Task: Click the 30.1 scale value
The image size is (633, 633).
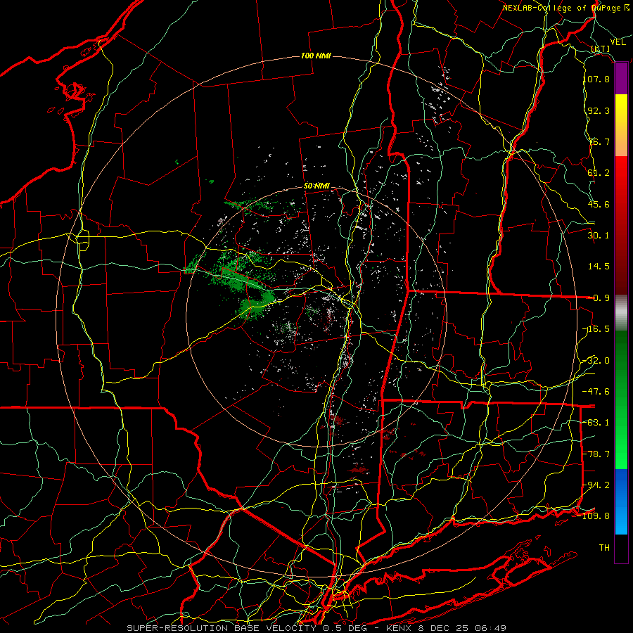Action: (x=599, y=236)
